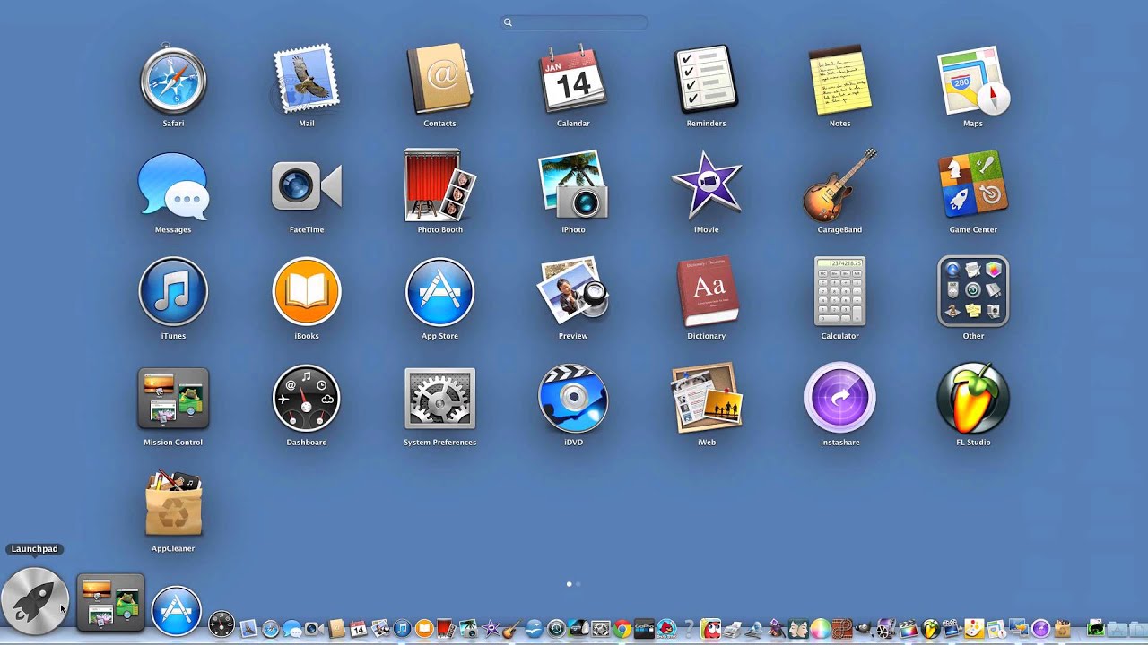Open FaceTime camera icon in the Dock
This screenshot has width=1148, height=645.
pos(314,629)
